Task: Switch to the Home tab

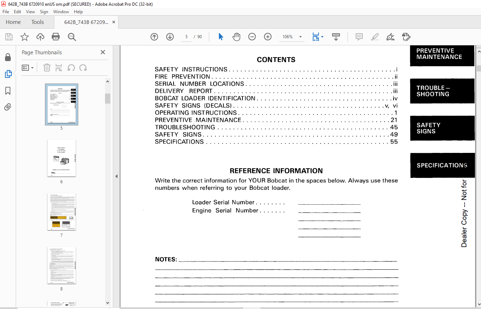Action: click(x=13, y=22)
